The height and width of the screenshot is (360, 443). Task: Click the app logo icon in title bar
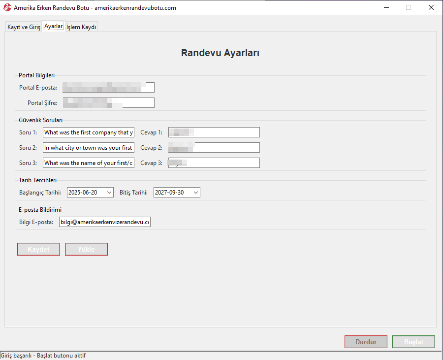[7, 8]
